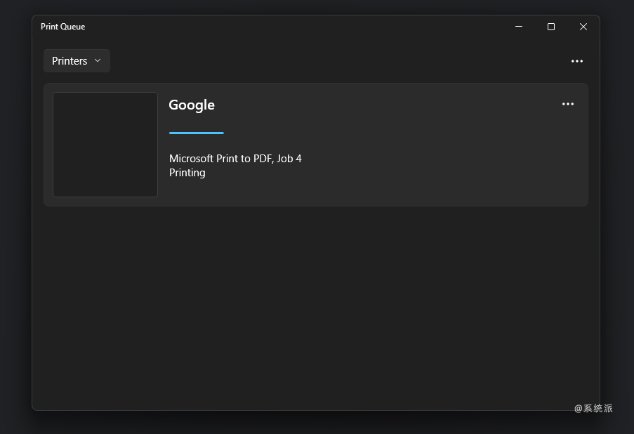The width and height of the screenshot is (634, 434).
Task: Click the Google job title
Action: click(192, 105)
